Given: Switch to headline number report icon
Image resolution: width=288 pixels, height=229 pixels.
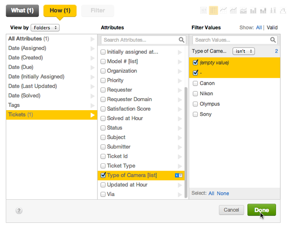Looking at the screenshot, I should pos(204,10).
